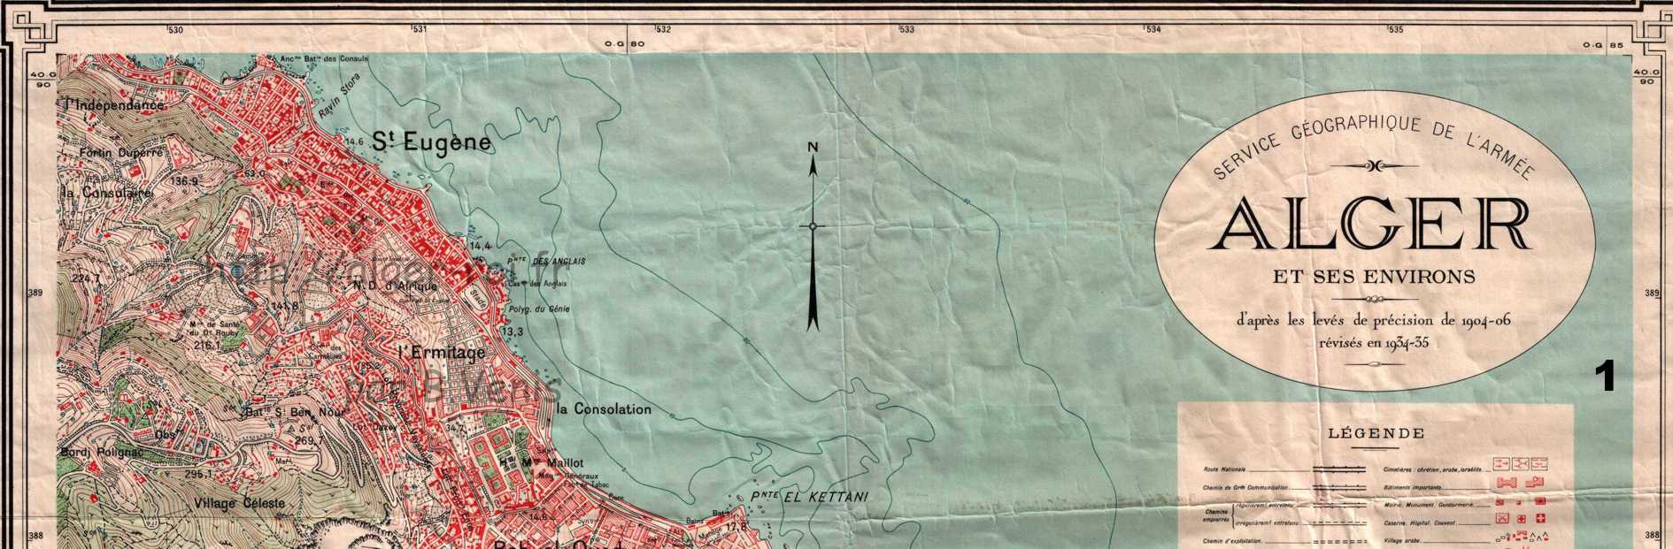Click the Route Nationale line sample
Screen dimensions: 1673x549
coord(1339,469)
